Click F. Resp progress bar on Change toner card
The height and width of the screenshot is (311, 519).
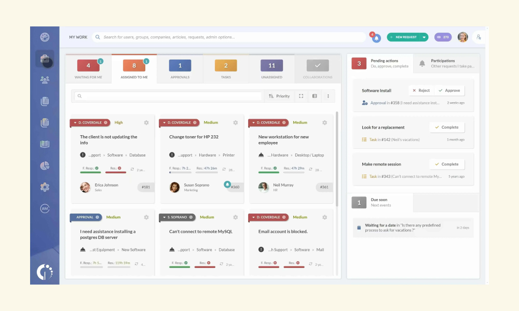point(180,172)
